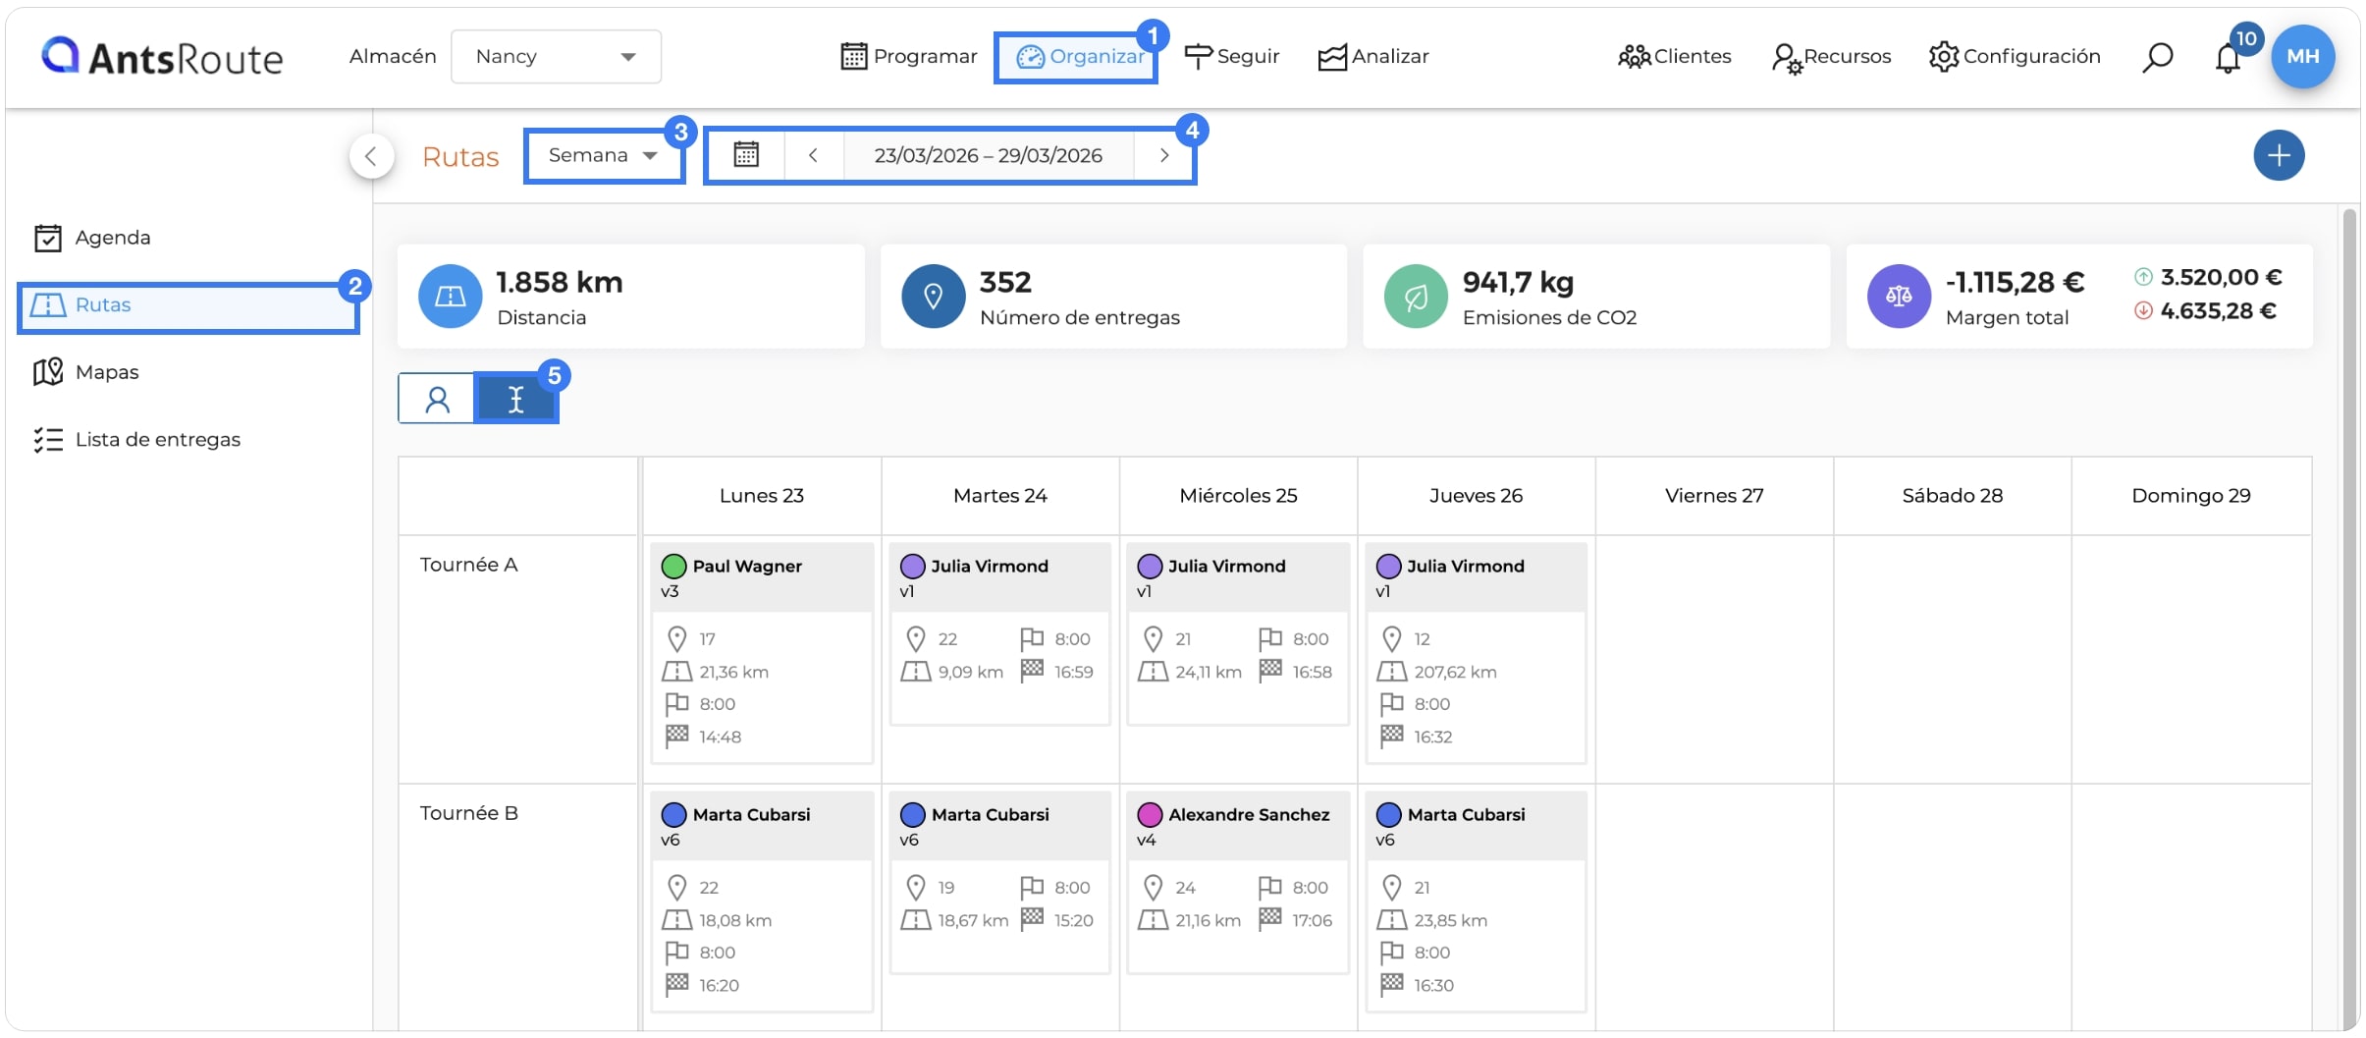Click Paul Wagner's green color dot

coord(673,566)
